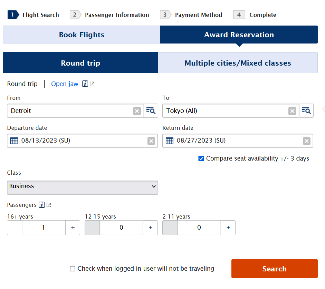Clear the Detroit origin field
325x289 pixels.
[137, 111]
